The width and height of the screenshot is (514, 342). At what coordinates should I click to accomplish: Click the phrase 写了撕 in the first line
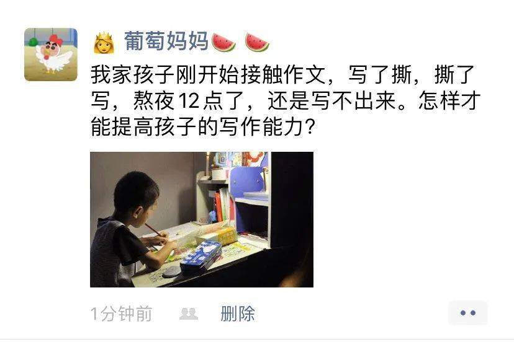(x=379, y=75)
